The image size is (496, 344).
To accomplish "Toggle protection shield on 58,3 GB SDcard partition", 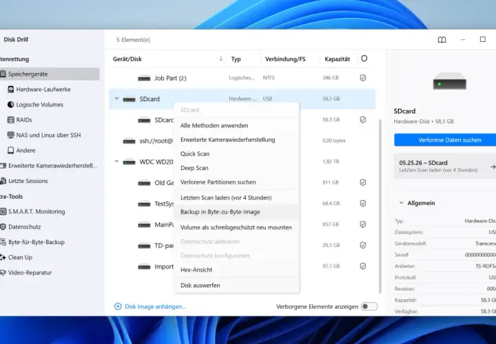I will [363, 120].
